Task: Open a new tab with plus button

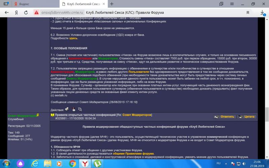Action: (x=121, y=4)
